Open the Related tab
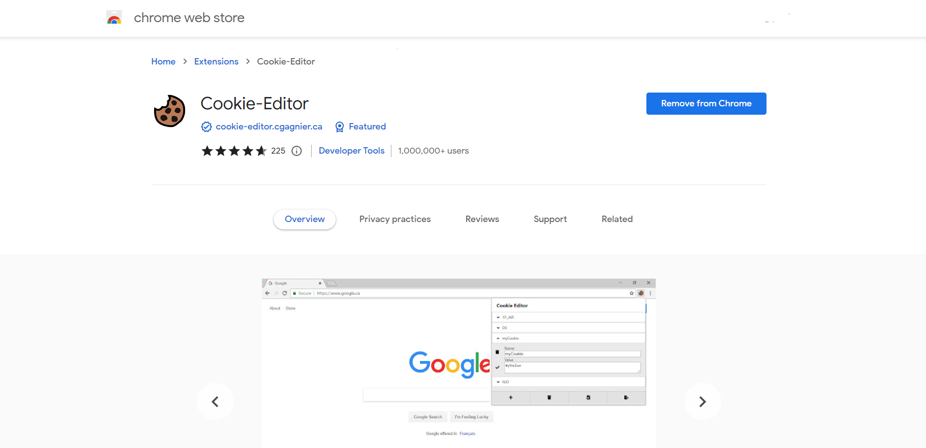The image size is (926, 448). pyautogui.click(x=617, y=219)
